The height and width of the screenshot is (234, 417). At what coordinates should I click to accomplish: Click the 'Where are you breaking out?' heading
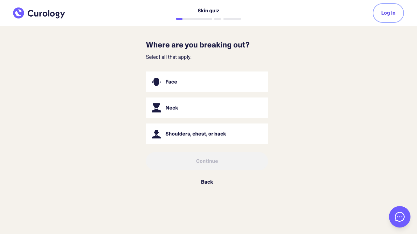point(198,45)
